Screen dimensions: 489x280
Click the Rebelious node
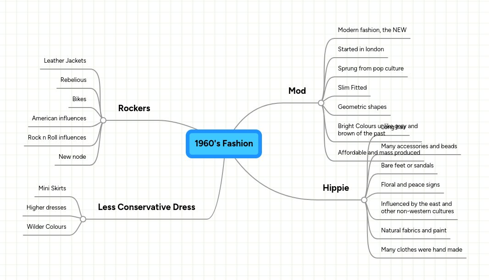pyautogui.click(x=73, y=80)
